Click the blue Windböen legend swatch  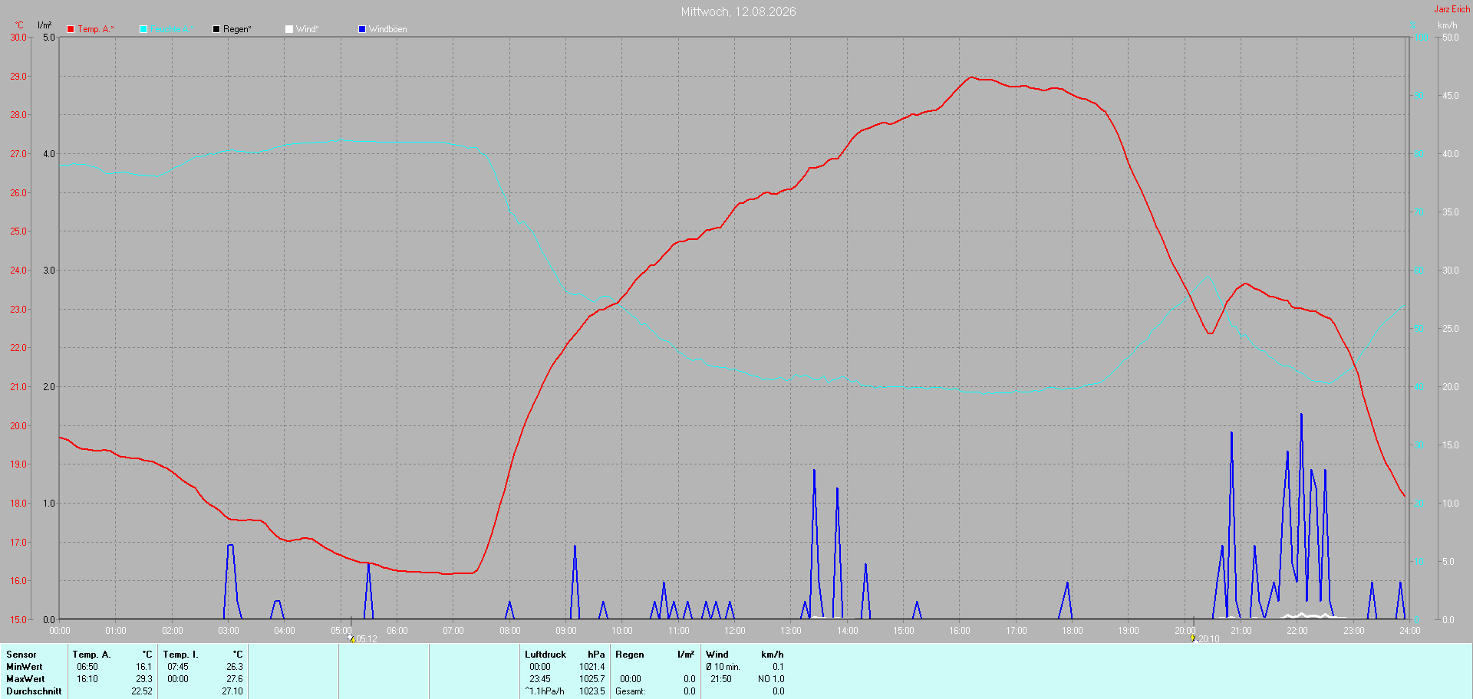tap(362, 29)
